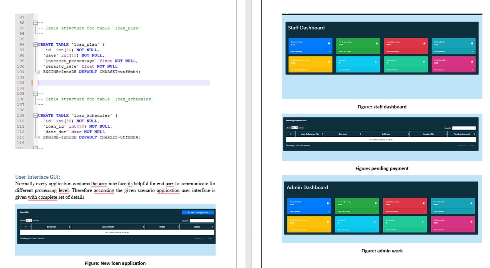Screen dimensions: 490x268
Task: Click 'Admin Dashboard' title text
Action: pos(307,187)
